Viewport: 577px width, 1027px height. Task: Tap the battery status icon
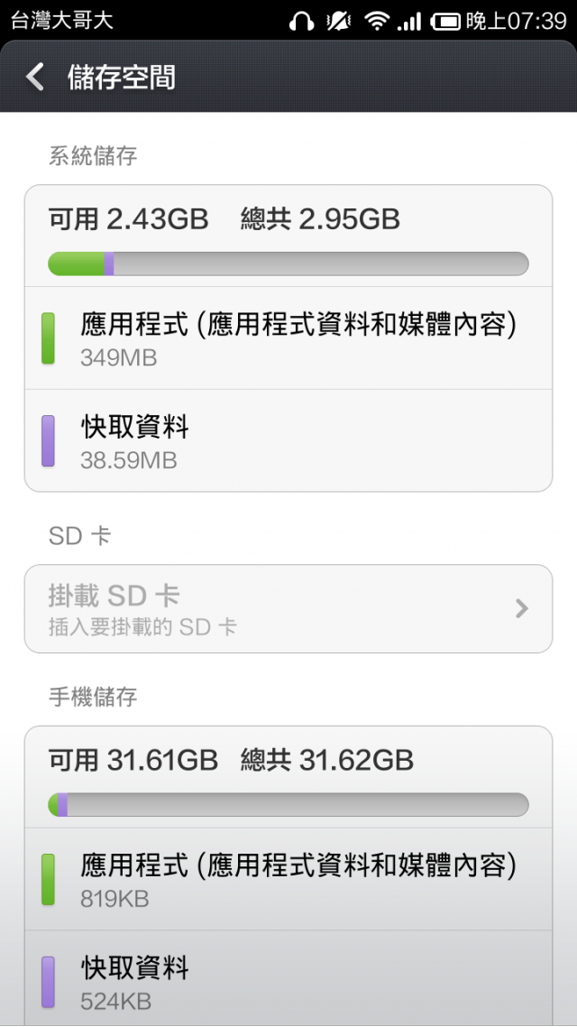[x=445, y=21]
